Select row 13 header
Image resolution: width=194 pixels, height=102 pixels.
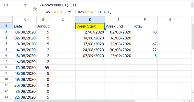pos(6,97)
